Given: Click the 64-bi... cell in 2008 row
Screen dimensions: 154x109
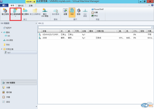Looking at the screenshot, I should [x=150, y=38].
